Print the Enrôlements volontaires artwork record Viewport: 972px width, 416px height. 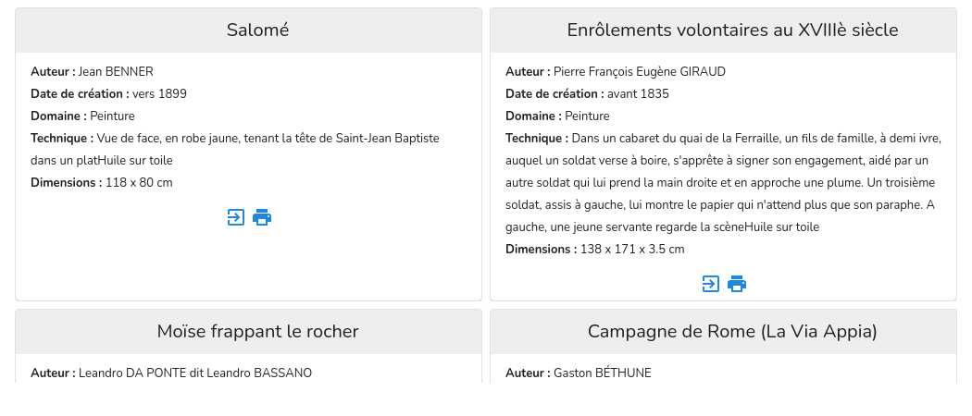point(737,284)
